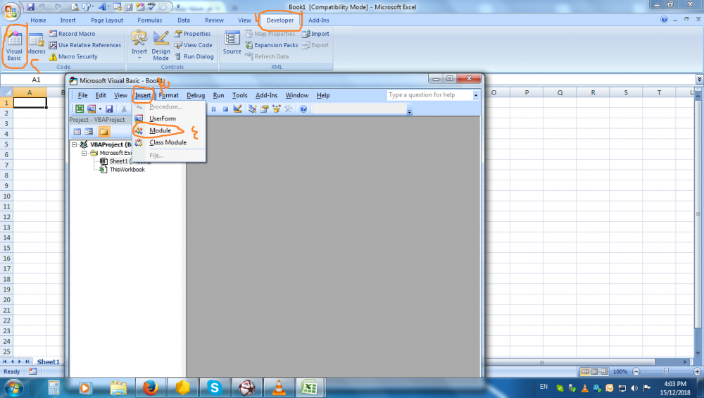This screenshot has height=398, width=704.
Task: Open control Properties in the ribbon
Action: (192, 34)
